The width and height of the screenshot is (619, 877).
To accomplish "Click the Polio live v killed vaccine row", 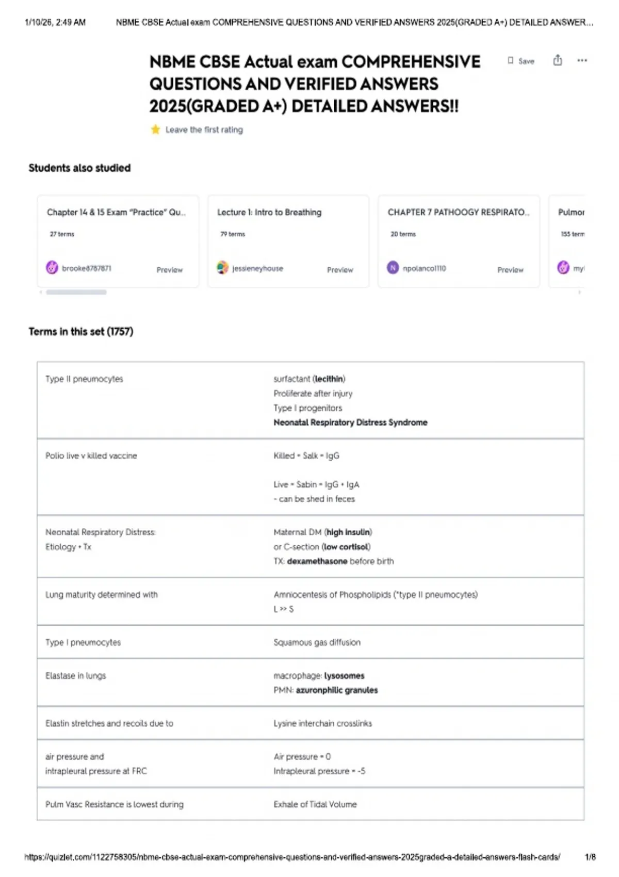I will 311,477.
